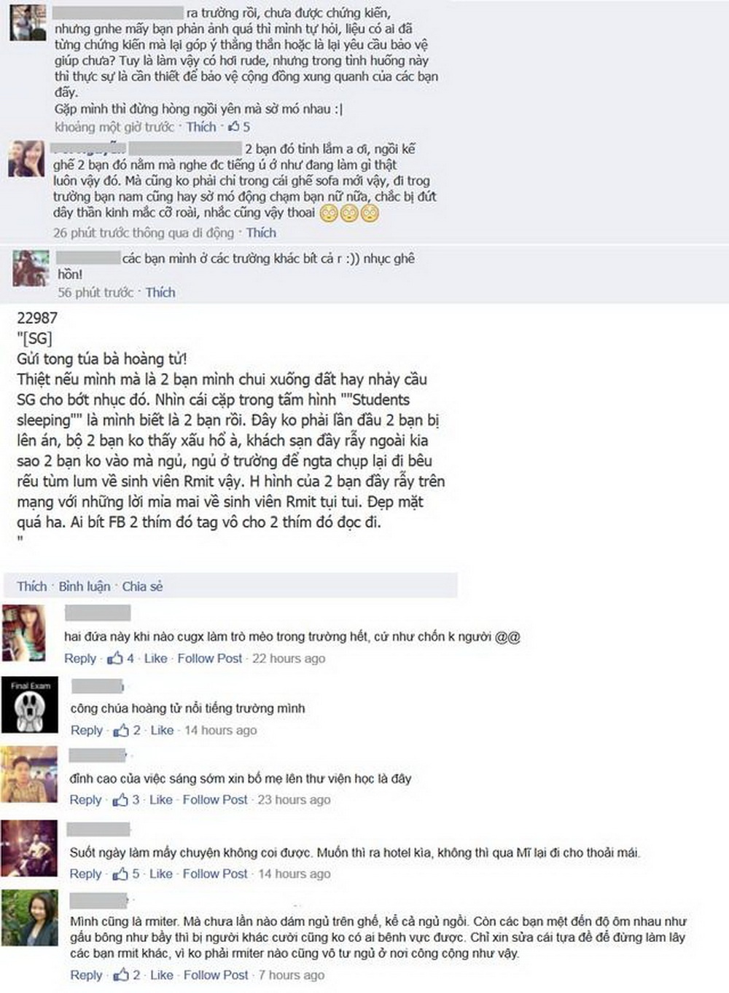Click 'Thích' on the top comment
Screen dimensions: 729x993
pos(201,127)
